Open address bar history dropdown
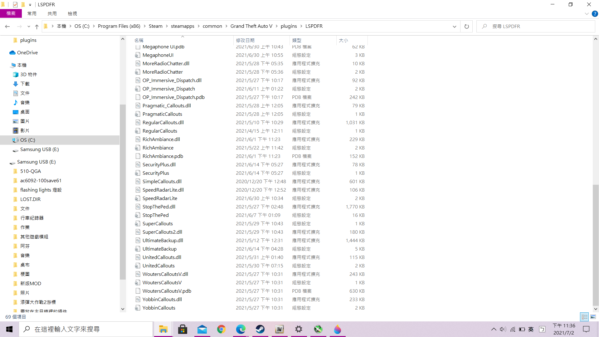Viewport: 599px width, 337px height. point(454,27)
